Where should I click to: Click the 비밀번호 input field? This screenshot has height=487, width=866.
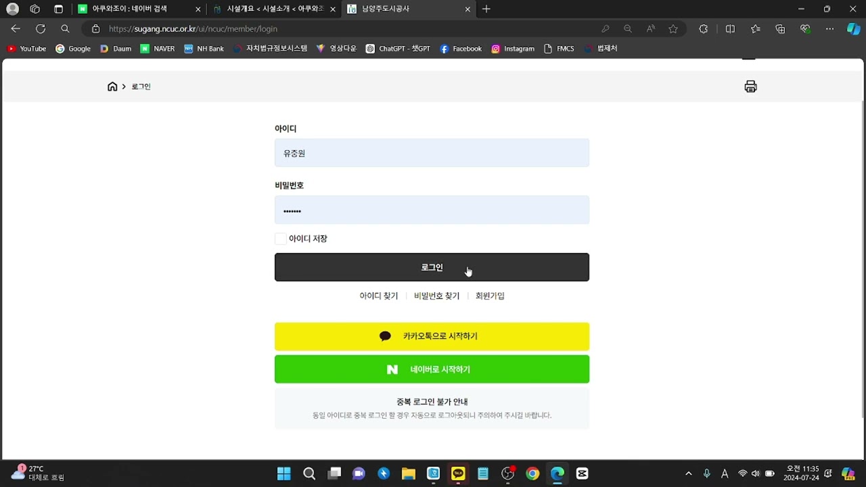coord(432,210)
